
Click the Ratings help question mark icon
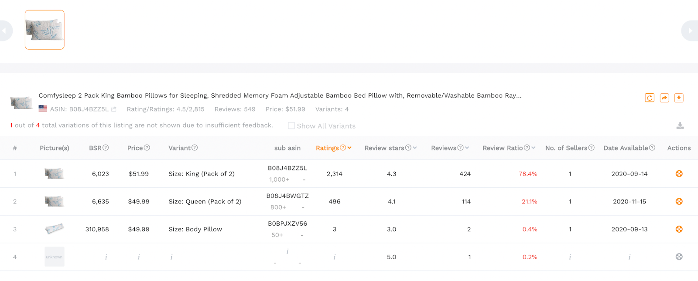(343, 148)
